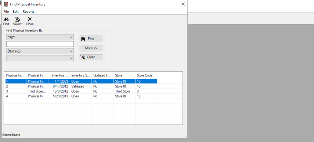Open the File menu
Screen dimensions: 314x142
point(6,12)
